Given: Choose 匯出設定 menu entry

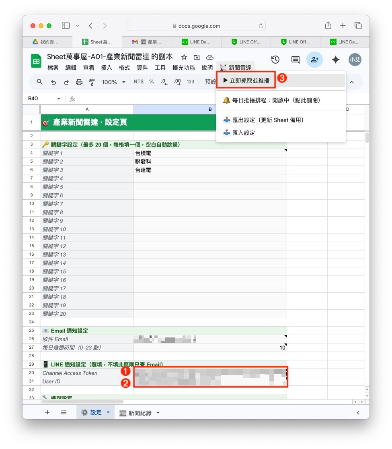Looking at the screenshot, I should coord(281,120).
